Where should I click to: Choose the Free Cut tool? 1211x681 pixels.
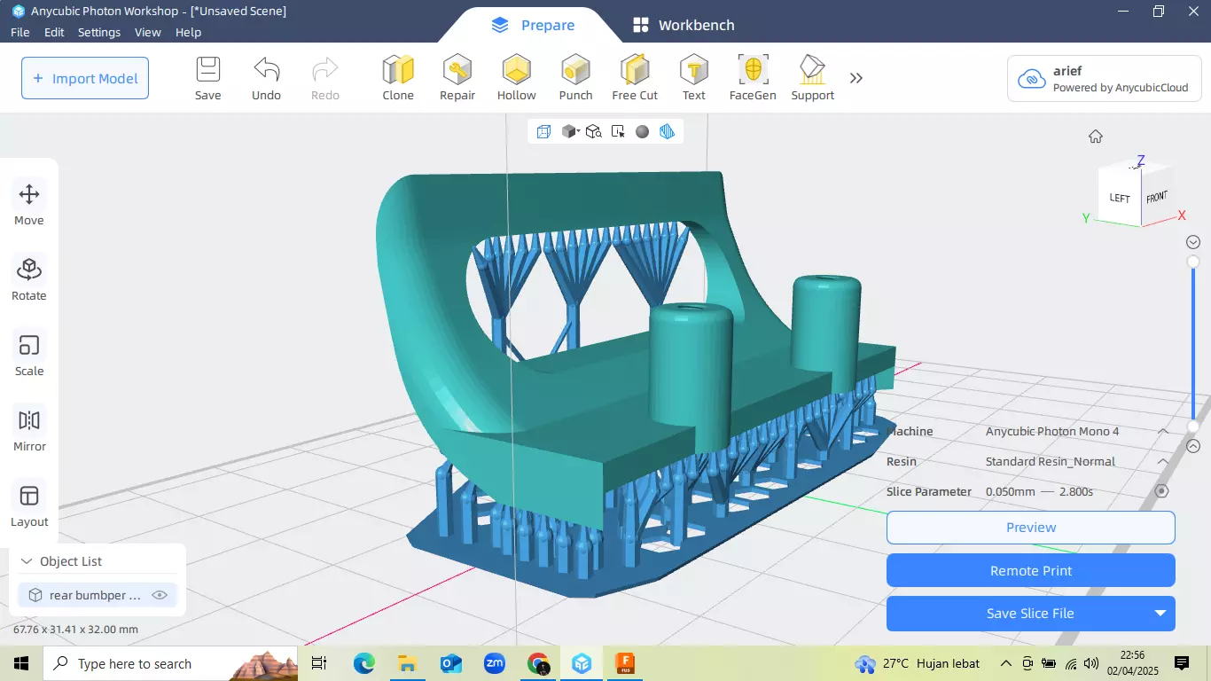tap(635, 78)
